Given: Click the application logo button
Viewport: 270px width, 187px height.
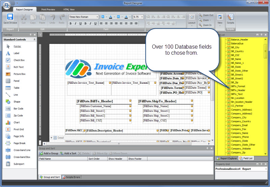Looking at the screenshot, I should (x=6, y=5).
